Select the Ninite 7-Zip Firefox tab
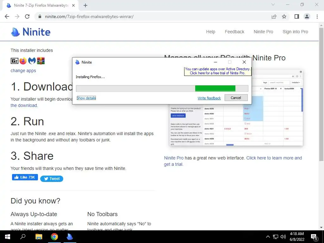Viewport: 324px width, 243px height. [40, 6]
